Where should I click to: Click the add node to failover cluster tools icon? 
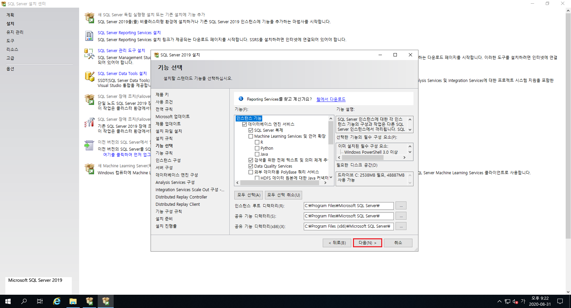click(89, 122)
